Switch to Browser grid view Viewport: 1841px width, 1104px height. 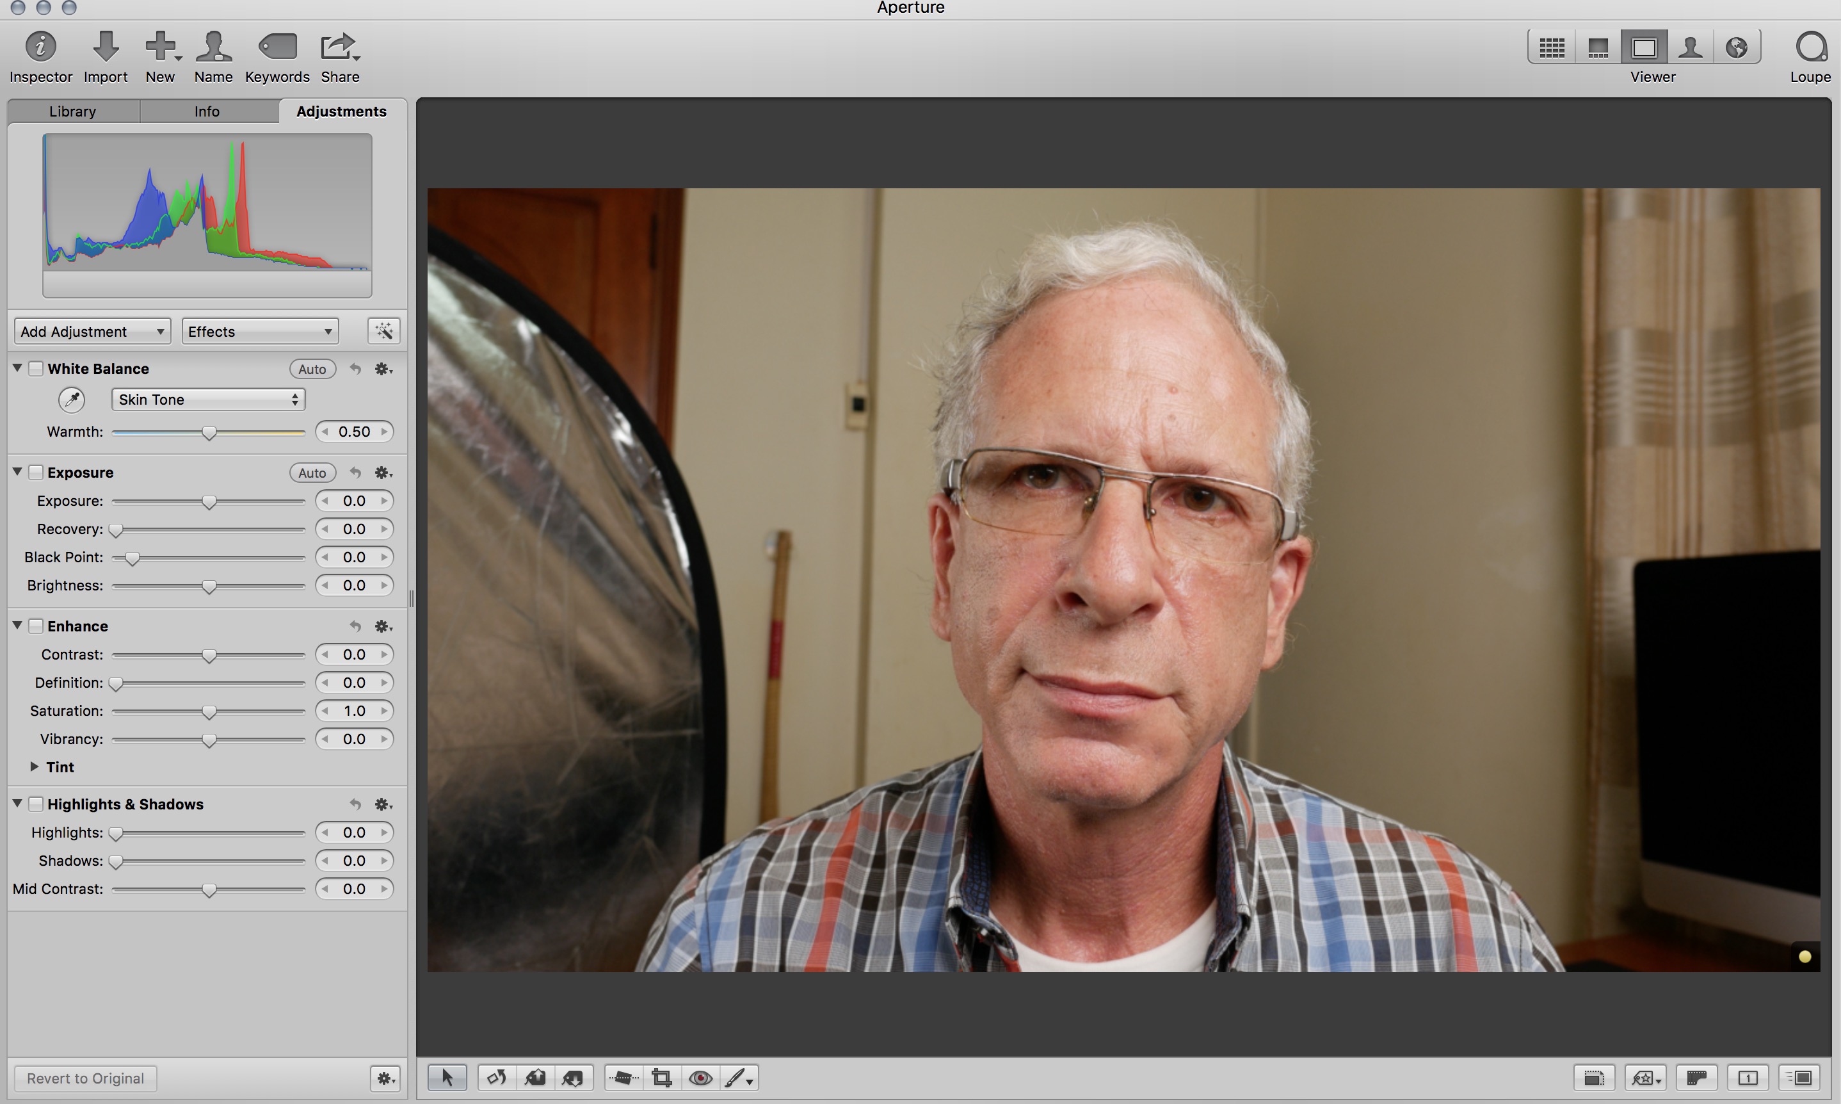tap(1551, 47)
